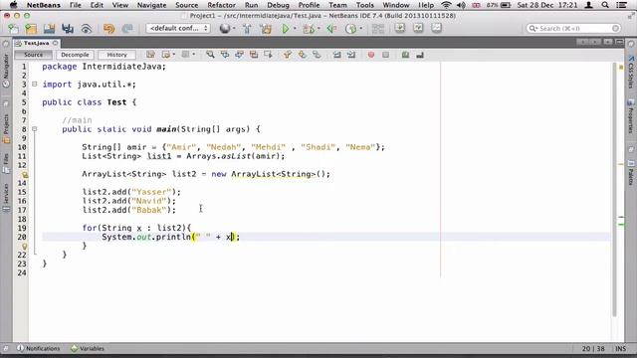Run the project with green play icon
Image resolution: width=637 pixels, height=358 pixels.
point(286,29)
